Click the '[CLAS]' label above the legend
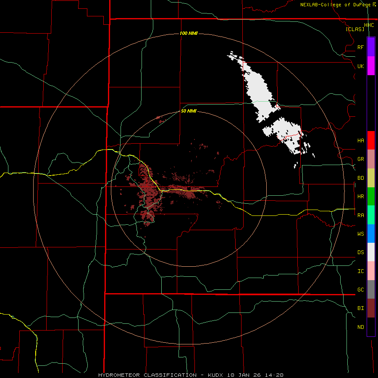This screenshot has width=378, height=378. click(355, 29)
